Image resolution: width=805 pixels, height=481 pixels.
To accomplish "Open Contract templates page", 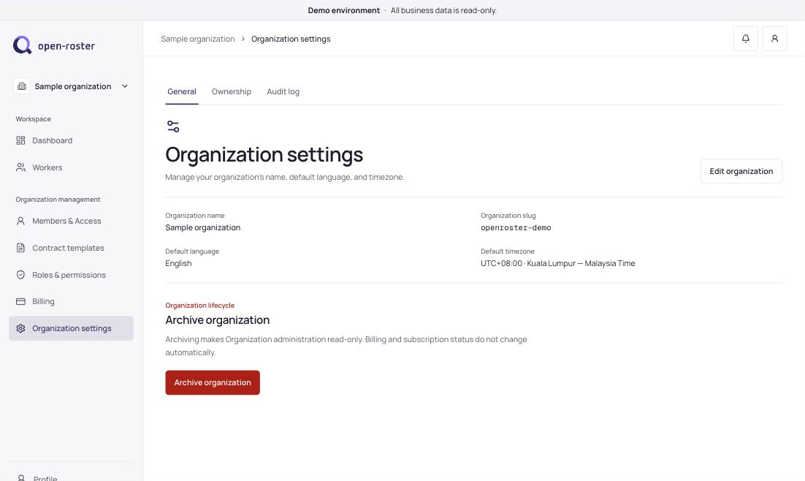I will point(72,248).
